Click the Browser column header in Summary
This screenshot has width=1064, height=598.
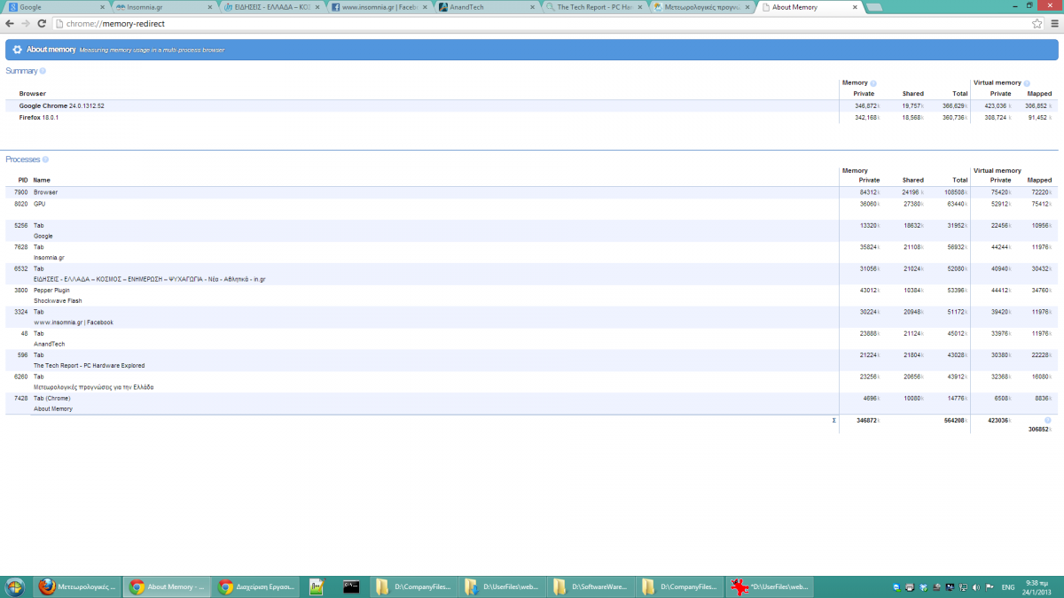32,93
